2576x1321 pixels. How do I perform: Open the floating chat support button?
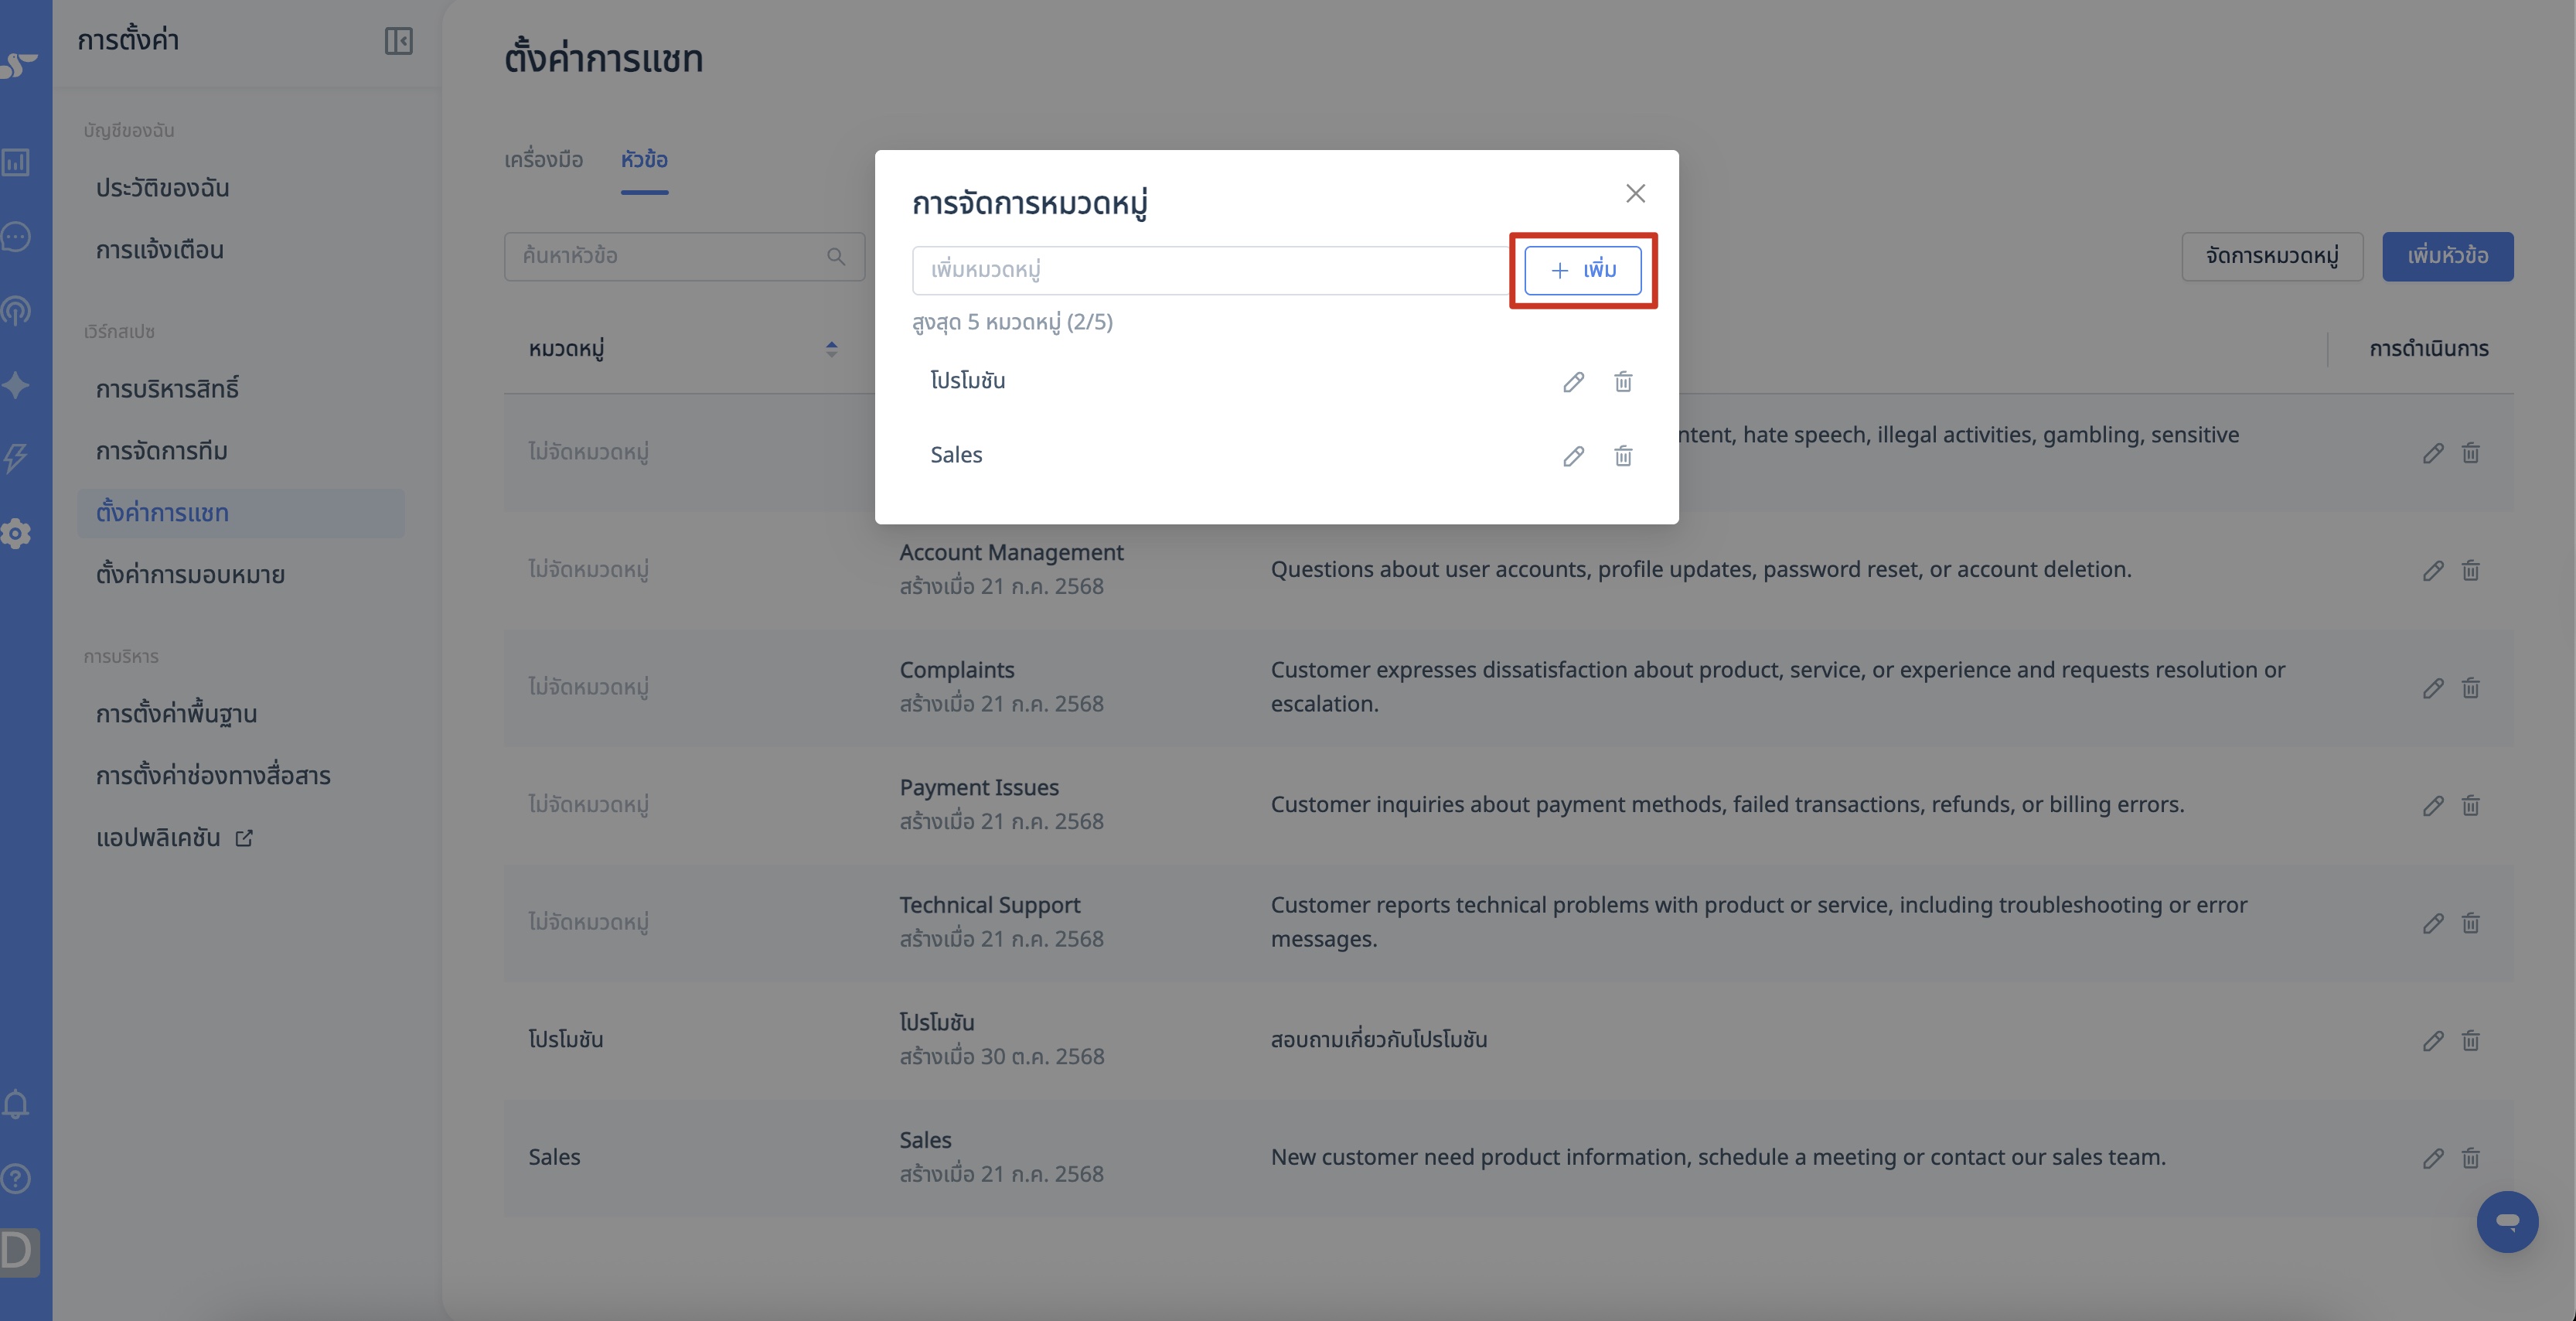click(x=2507, y=1222)
